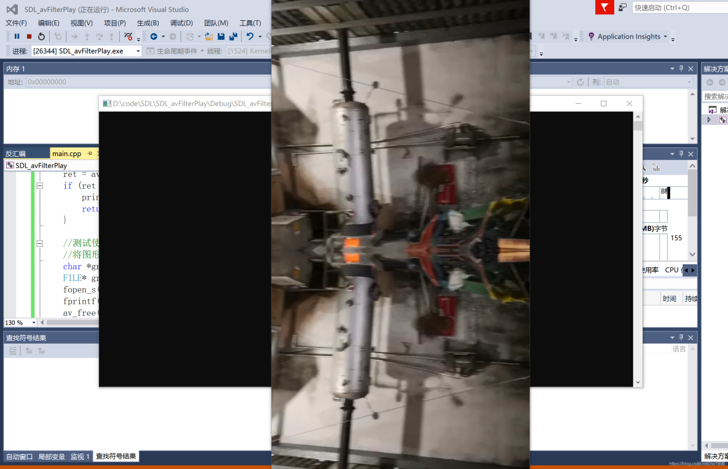
Task: Click the Step Into arrow icon
Action: (x=87, y=36)
